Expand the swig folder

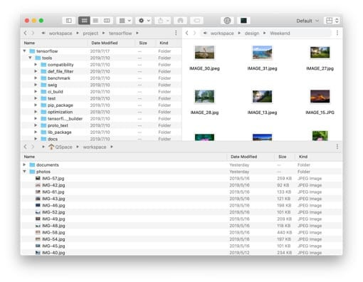(36, 85)
